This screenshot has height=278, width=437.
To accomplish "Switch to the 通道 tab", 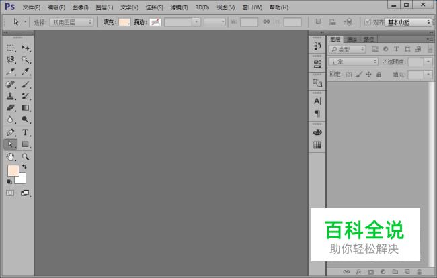I will (x=352, y=39).
